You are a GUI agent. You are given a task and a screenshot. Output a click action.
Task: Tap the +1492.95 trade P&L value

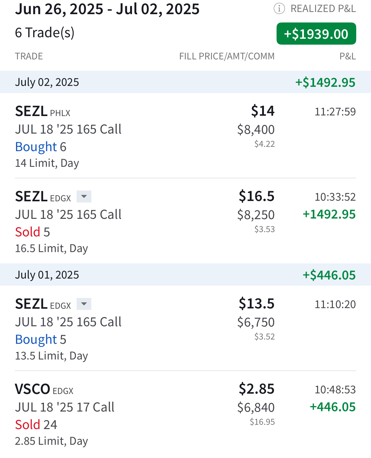click(x=329, y=214)
